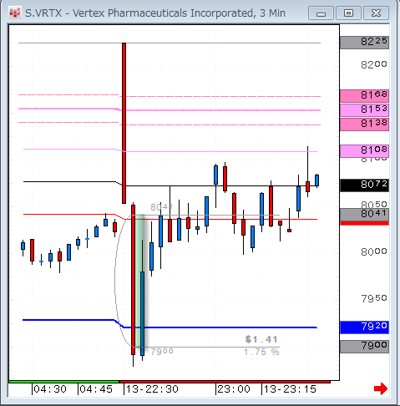
Task: Click the 7900 label beside measurement line
Action: [162, 352]
